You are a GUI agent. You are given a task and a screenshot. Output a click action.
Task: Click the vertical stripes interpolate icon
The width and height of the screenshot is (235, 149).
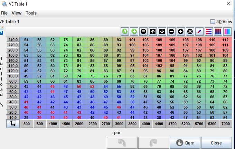pyautogui.click(x=218, y=31)
